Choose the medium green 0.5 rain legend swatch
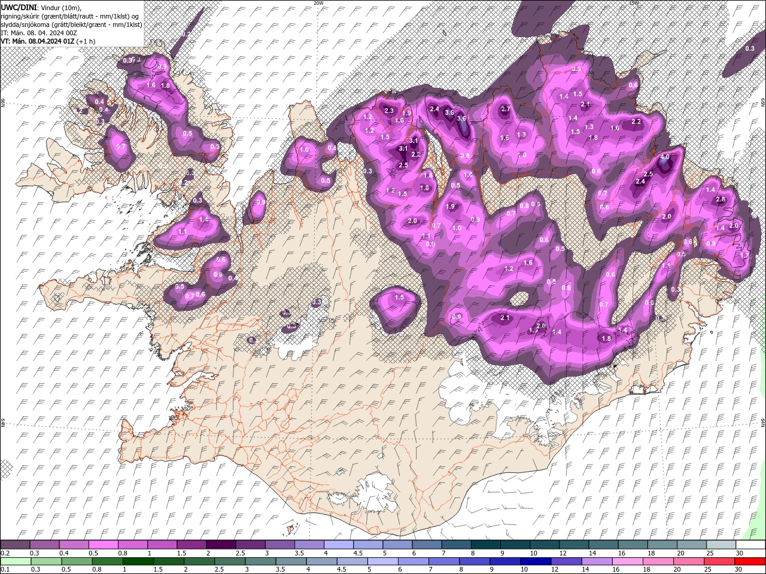 click(x=77, y=561)
